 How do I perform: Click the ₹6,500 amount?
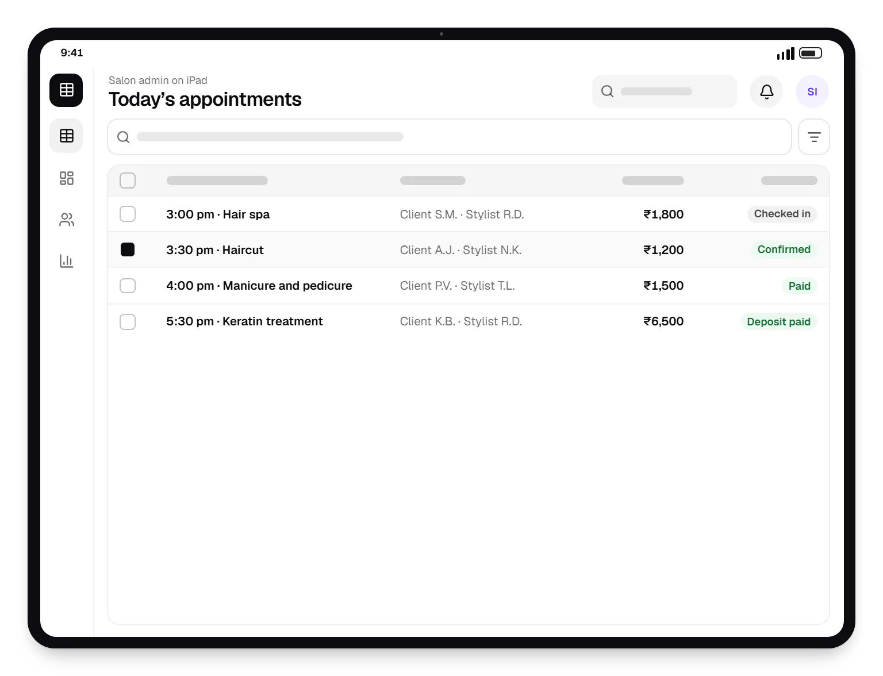point(663,321)
